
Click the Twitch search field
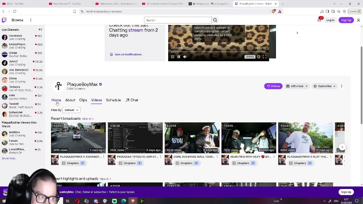[x=178, y=20]
